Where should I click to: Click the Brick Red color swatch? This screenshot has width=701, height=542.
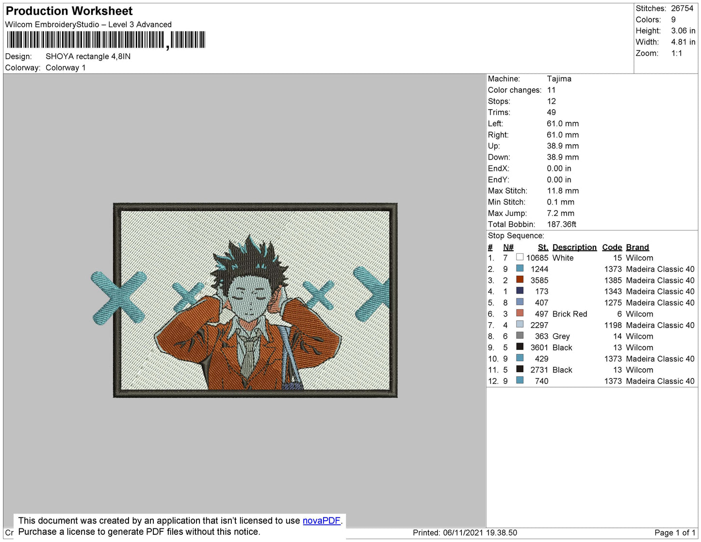click(520, 313)
